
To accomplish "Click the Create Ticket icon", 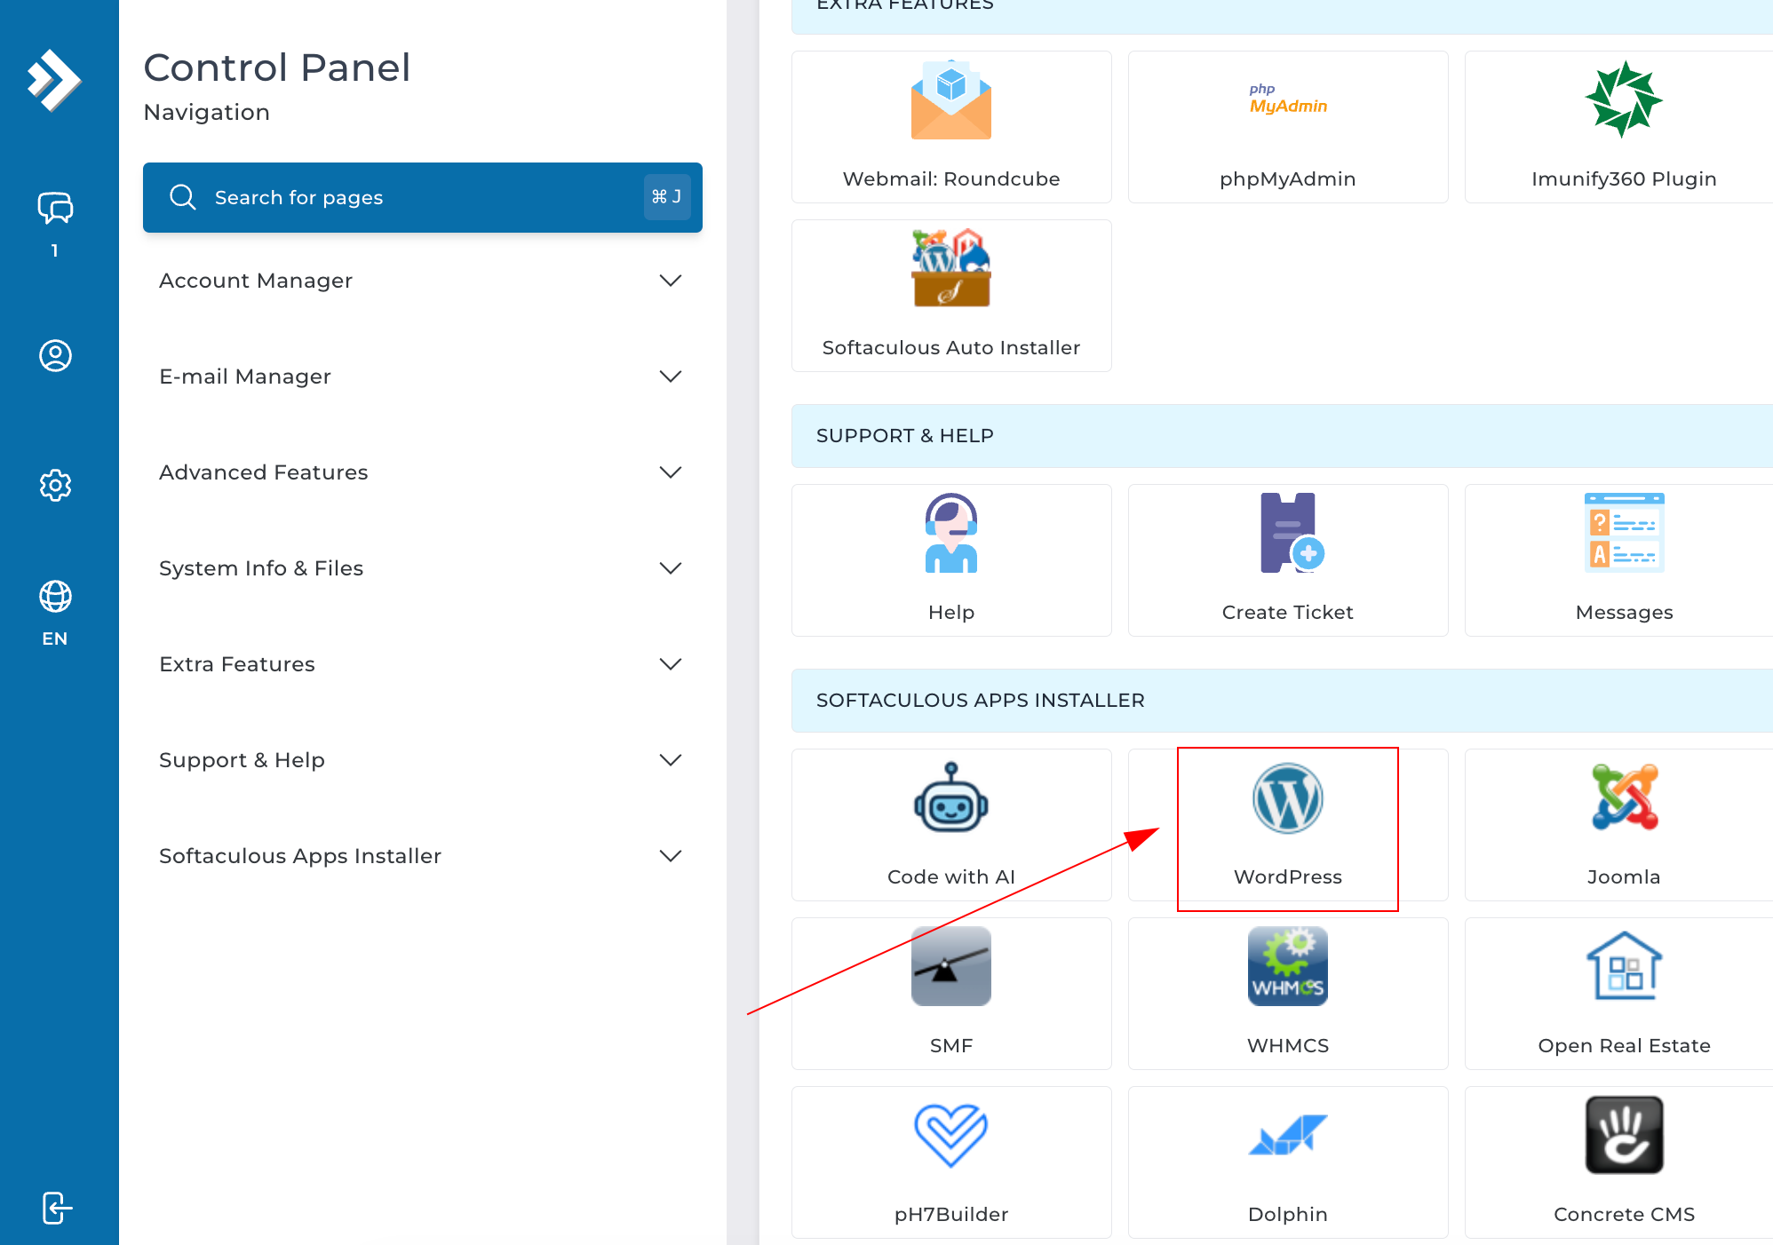I will click(1292, 533).
